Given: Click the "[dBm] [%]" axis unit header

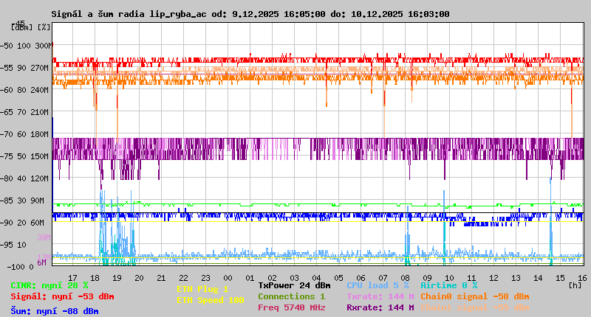Looking at the screenshot, I should [31, 27].
